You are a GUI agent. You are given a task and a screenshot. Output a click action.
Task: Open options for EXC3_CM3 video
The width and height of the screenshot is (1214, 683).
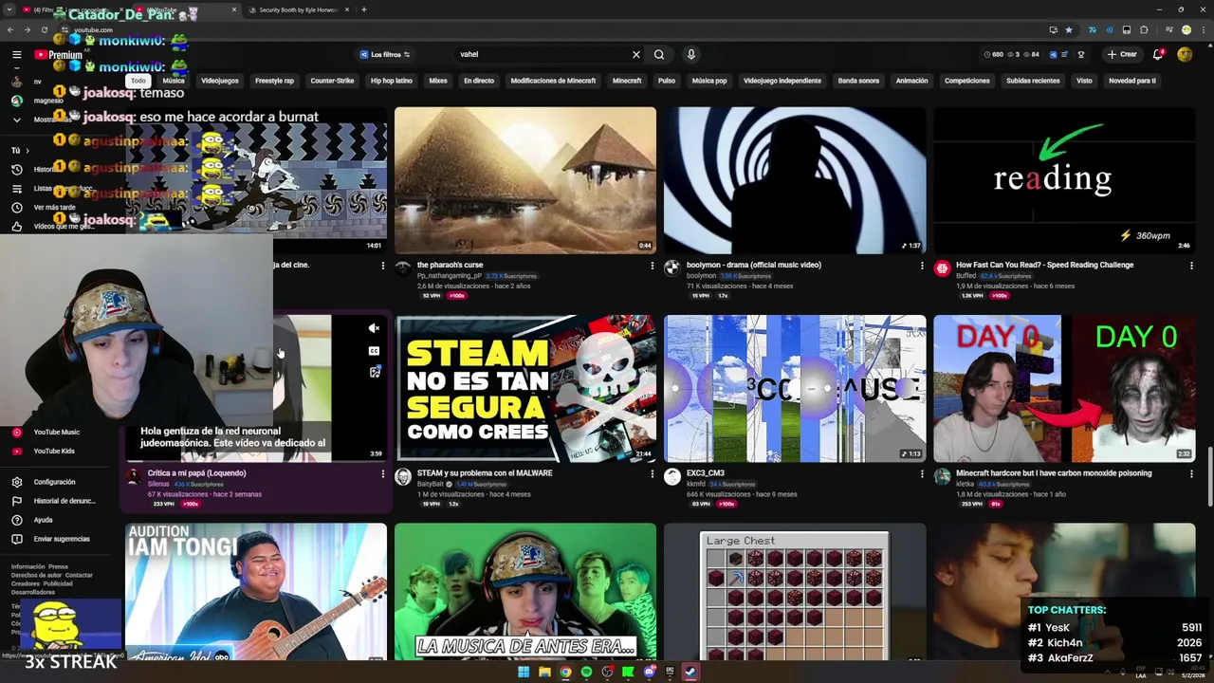[921, 473]
